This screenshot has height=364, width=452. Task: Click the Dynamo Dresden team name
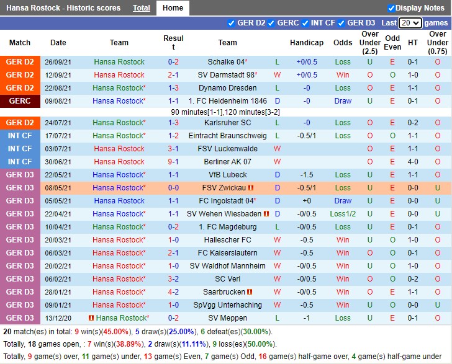coord(227,88)
